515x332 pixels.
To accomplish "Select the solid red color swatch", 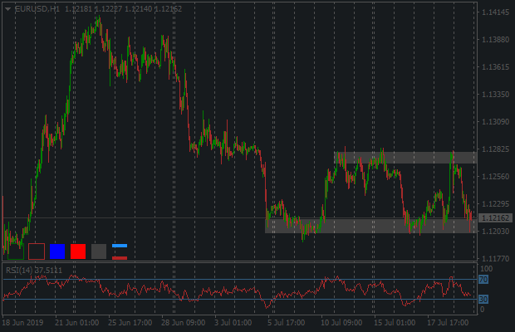I will 78,251.
